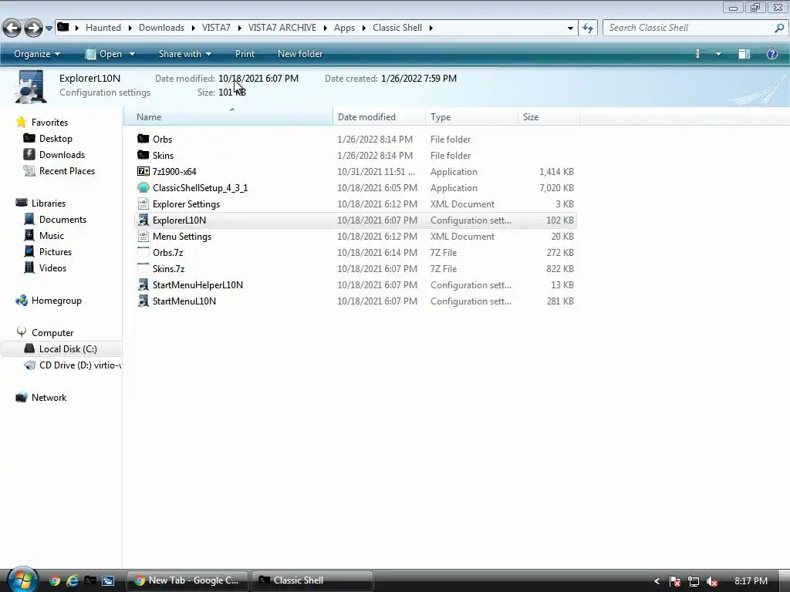This screenshot has height=592, width=790.
Task: Open Desktop in the navigation pane
Action: [x=56, y=139]
